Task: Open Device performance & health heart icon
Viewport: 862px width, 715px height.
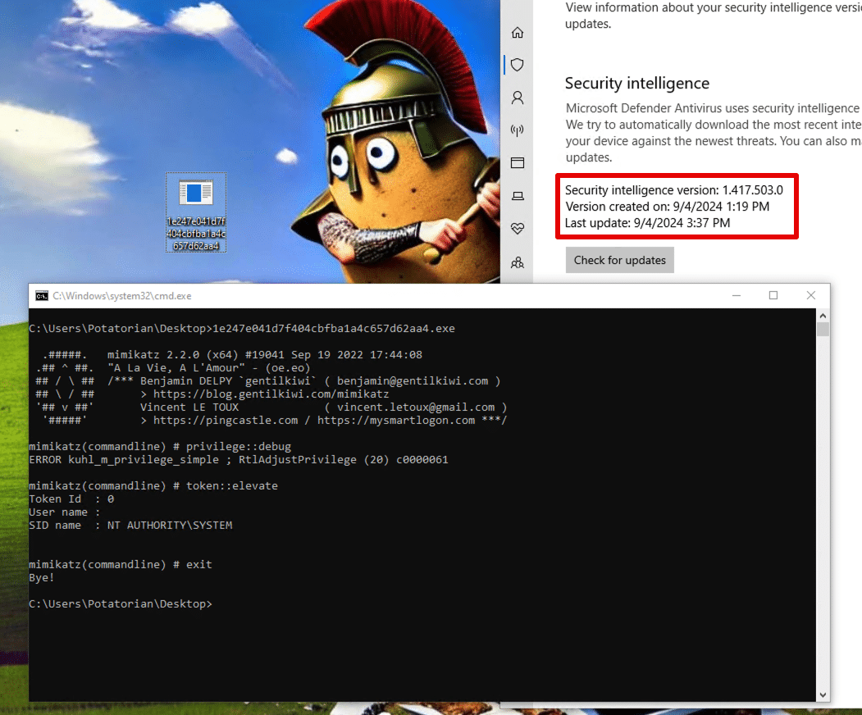Action: (x=518, y=228)
